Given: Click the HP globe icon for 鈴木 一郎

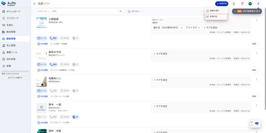Looking at the screenshot, I should click(x=75, y=117).
